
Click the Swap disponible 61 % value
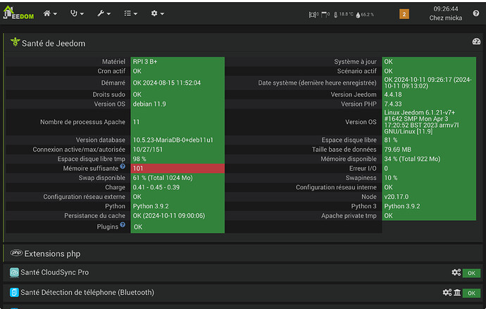(163, 178)
